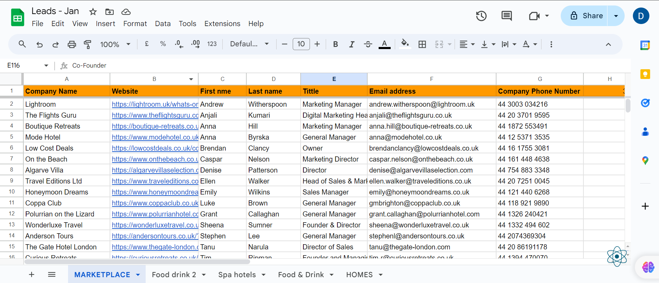Image resolution: width=659 pixels, height=283 pixels.
Task: Format as percent
Action: coord(163,44)
